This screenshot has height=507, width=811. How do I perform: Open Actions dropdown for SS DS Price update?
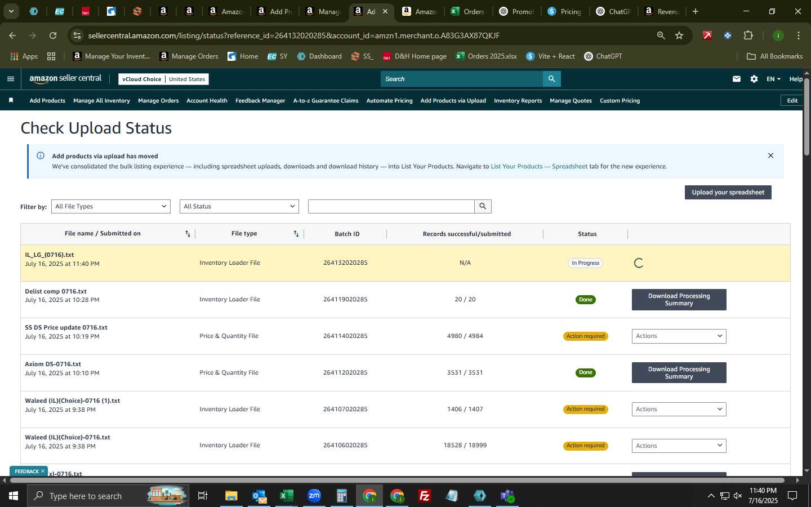coord(679,336)
